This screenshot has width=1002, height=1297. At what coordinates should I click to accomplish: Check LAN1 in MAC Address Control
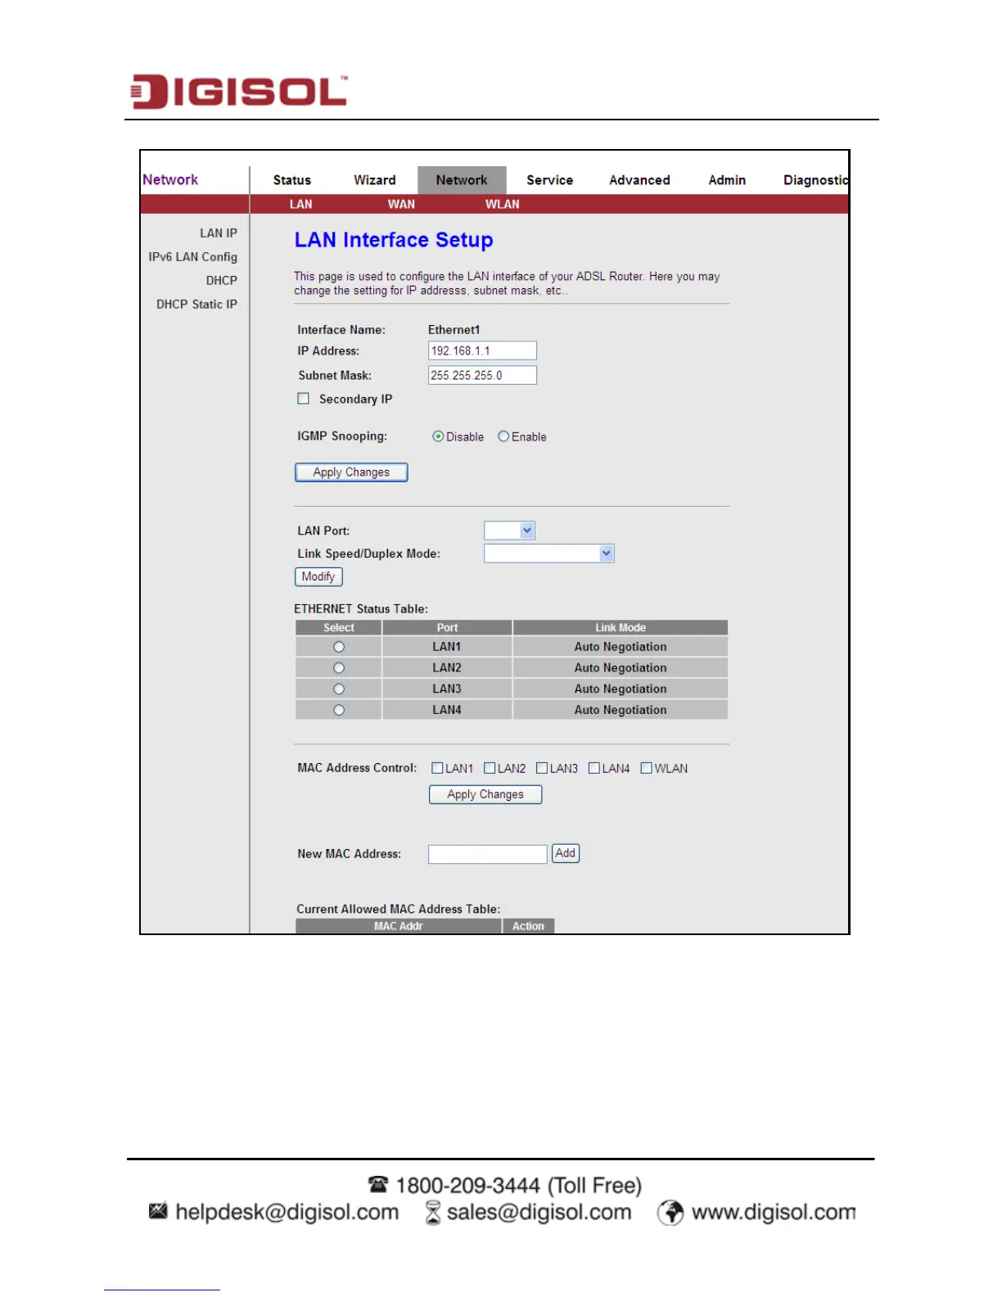437,768
